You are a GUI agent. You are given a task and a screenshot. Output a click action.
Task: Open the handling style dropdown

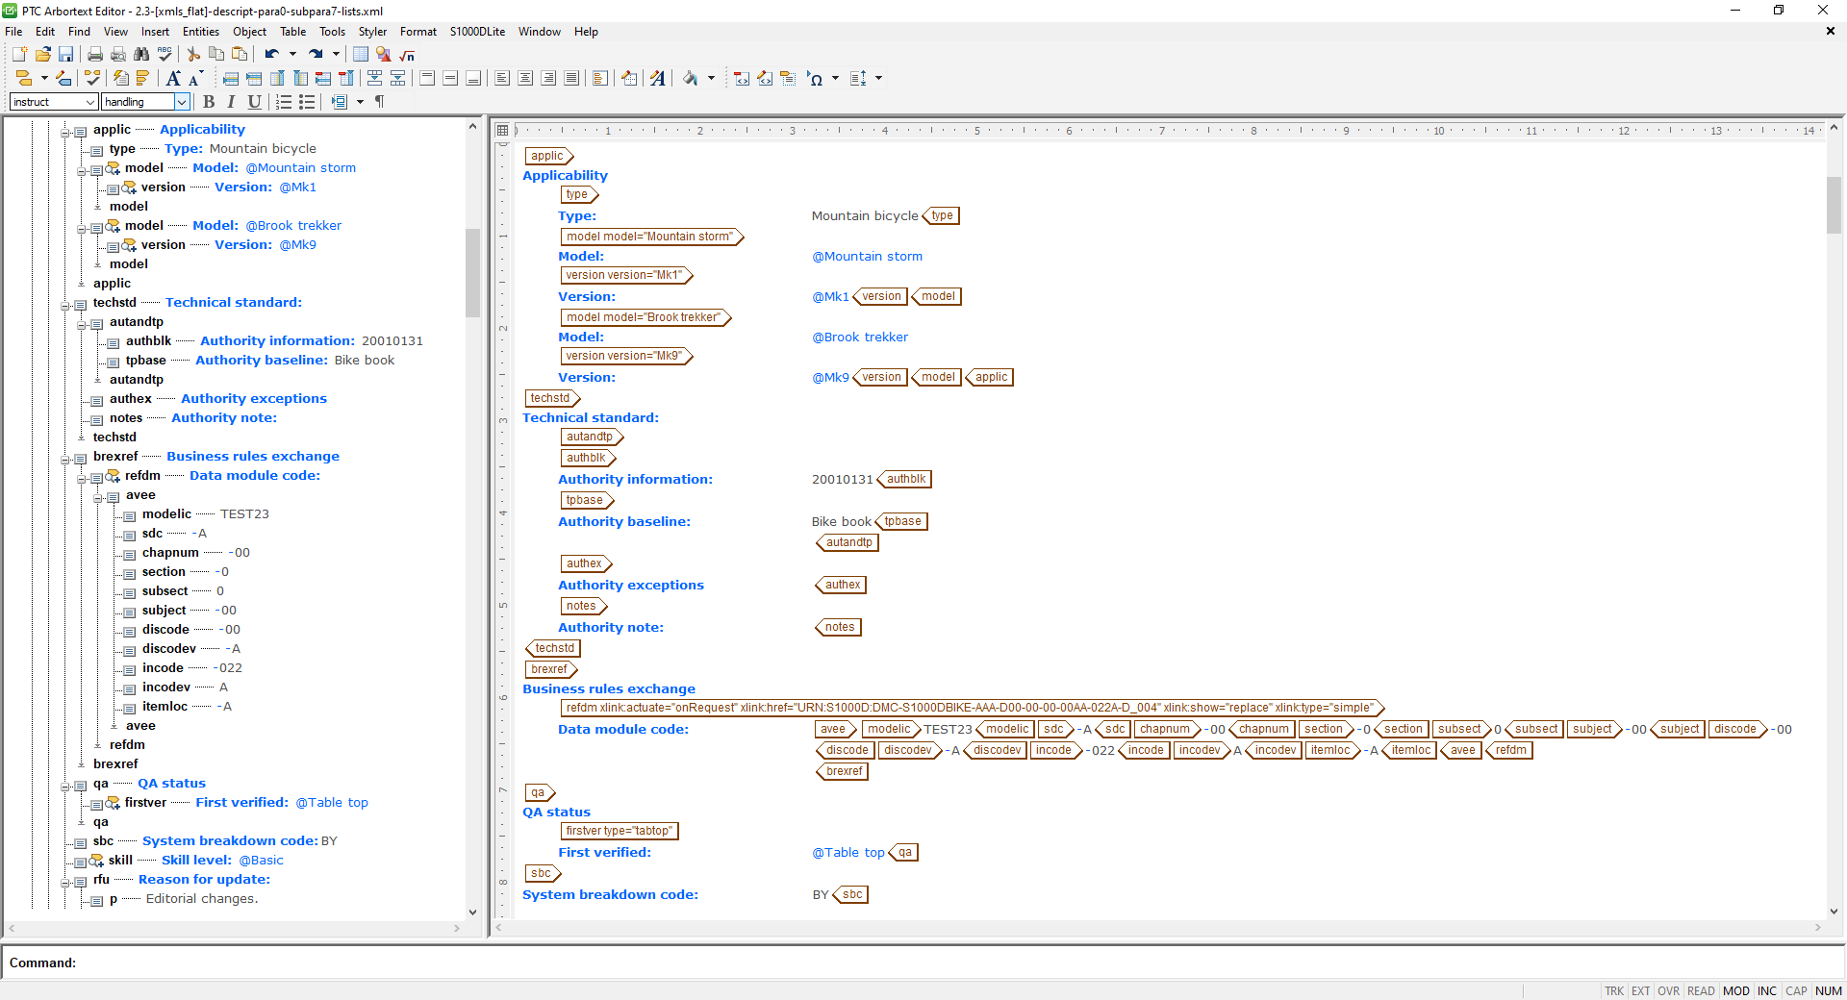(x=181, y=102)
